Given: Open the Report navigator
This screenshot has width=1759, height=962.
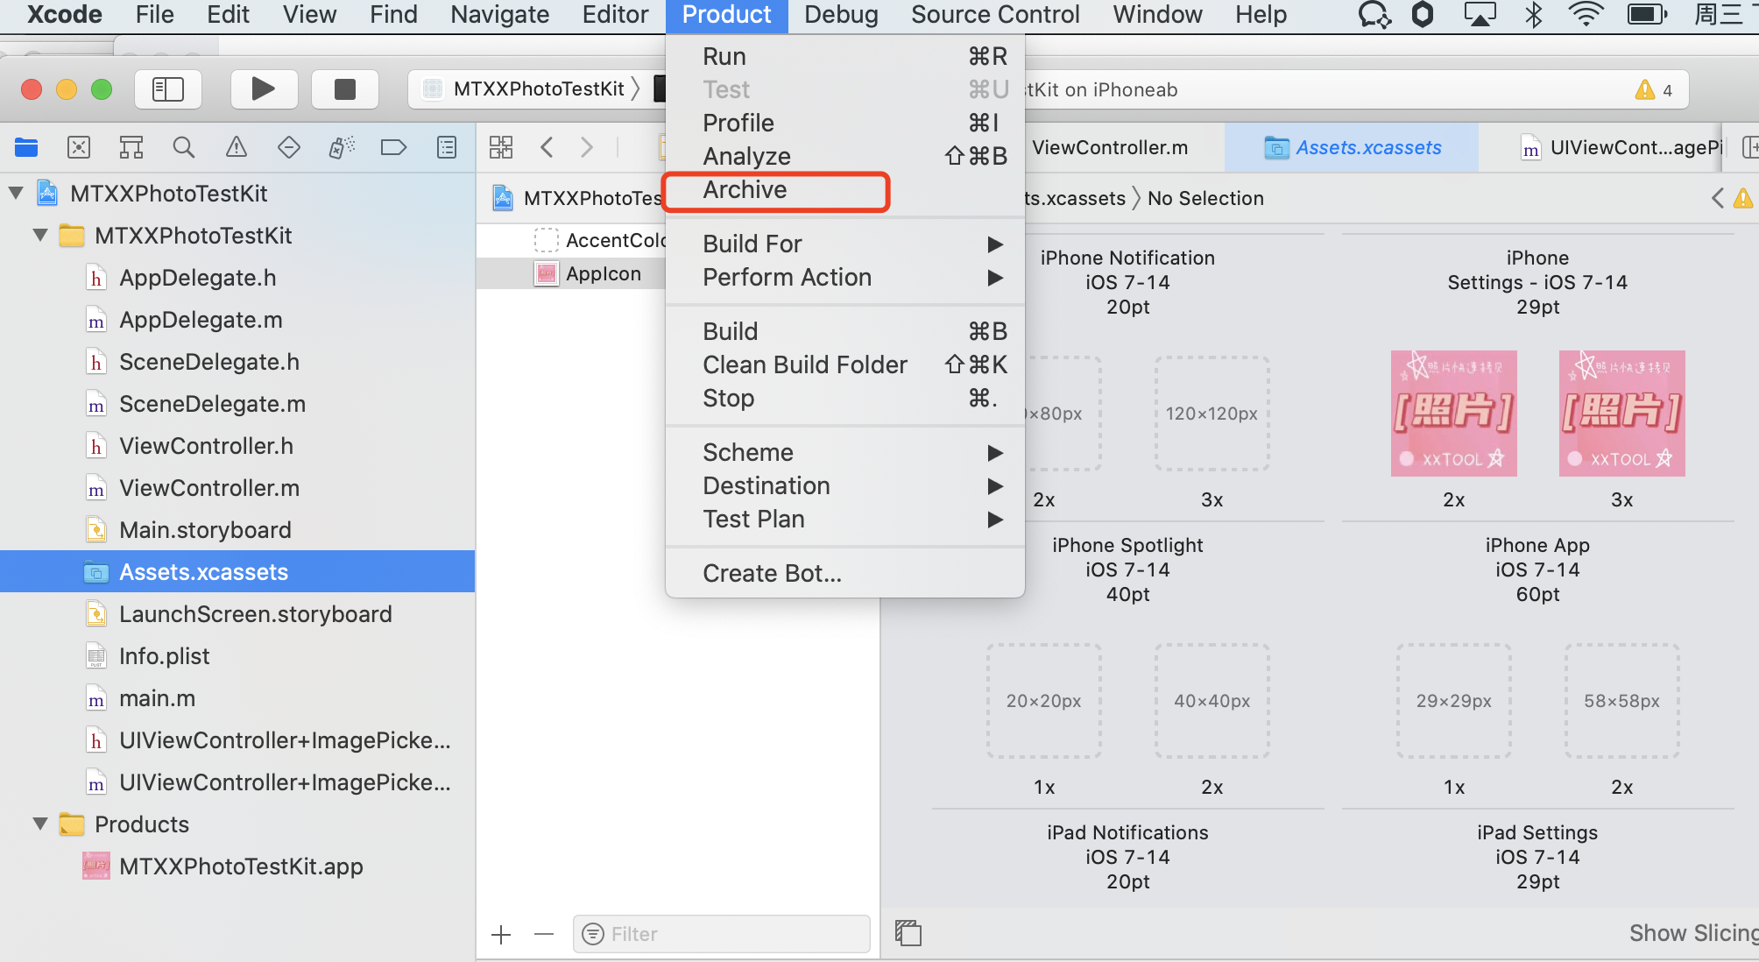Looking at the screenshot, I should [446, 147].
